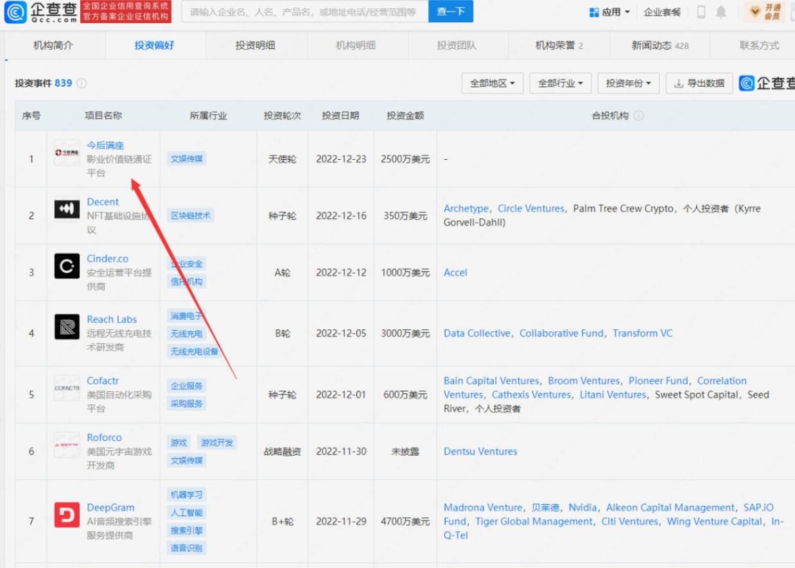
Task: Open the Transform VC investor link
Action: 643,334
